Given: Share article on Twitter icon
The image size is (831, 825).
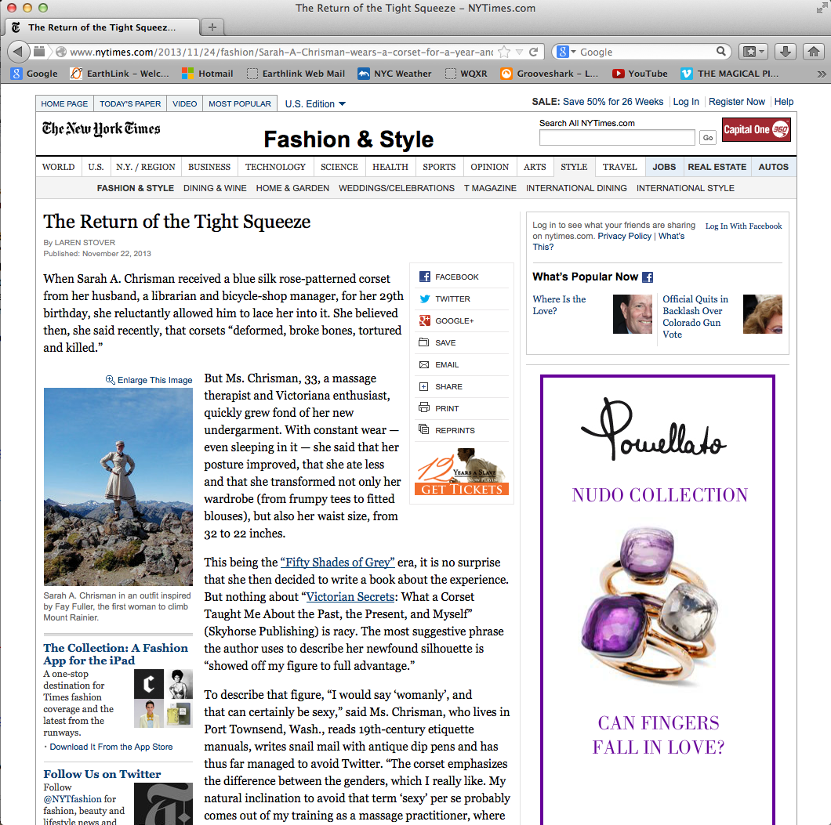Looking at the screenshot, I should click(x=424, y=299).
